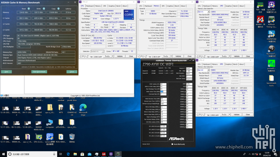Switch to the Mainboard tab in CPU-Z CPU window
The width and height of the screenshot is (280, 157).
pos(90,6)
